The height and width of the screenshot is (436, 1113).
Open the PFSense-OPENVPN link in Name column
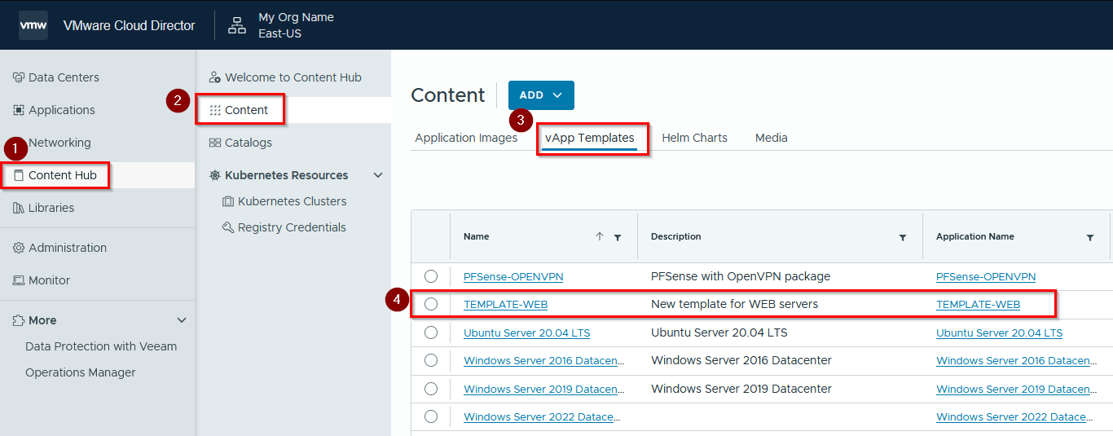coord(513,276)
